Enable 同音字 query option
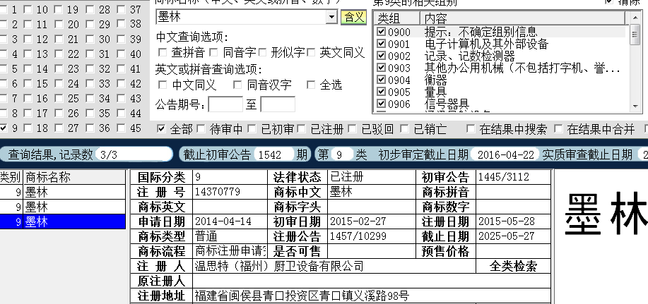 click(x=213, y=52)
